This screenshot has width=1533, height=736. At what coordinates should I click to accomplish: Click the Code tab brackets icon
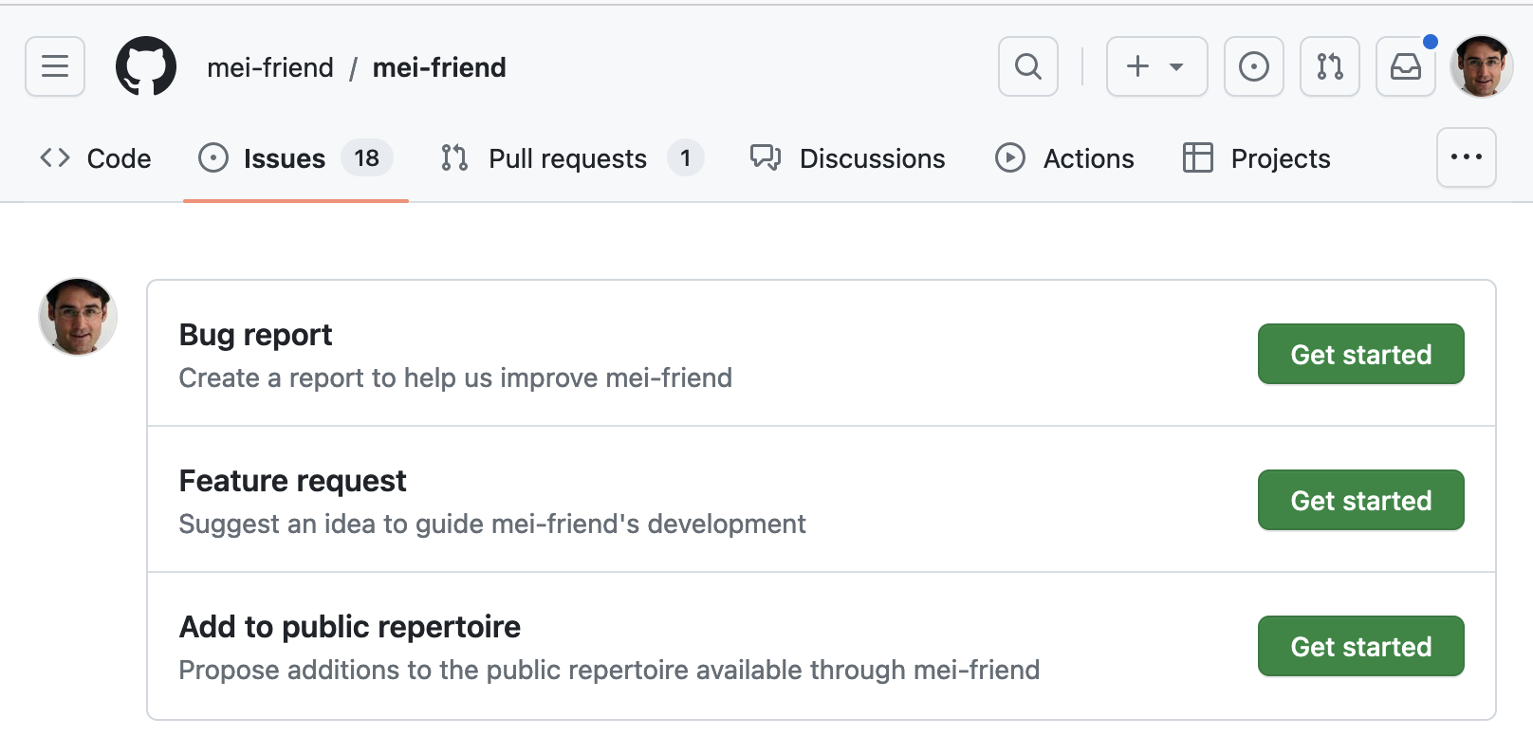tap(55, 157)
